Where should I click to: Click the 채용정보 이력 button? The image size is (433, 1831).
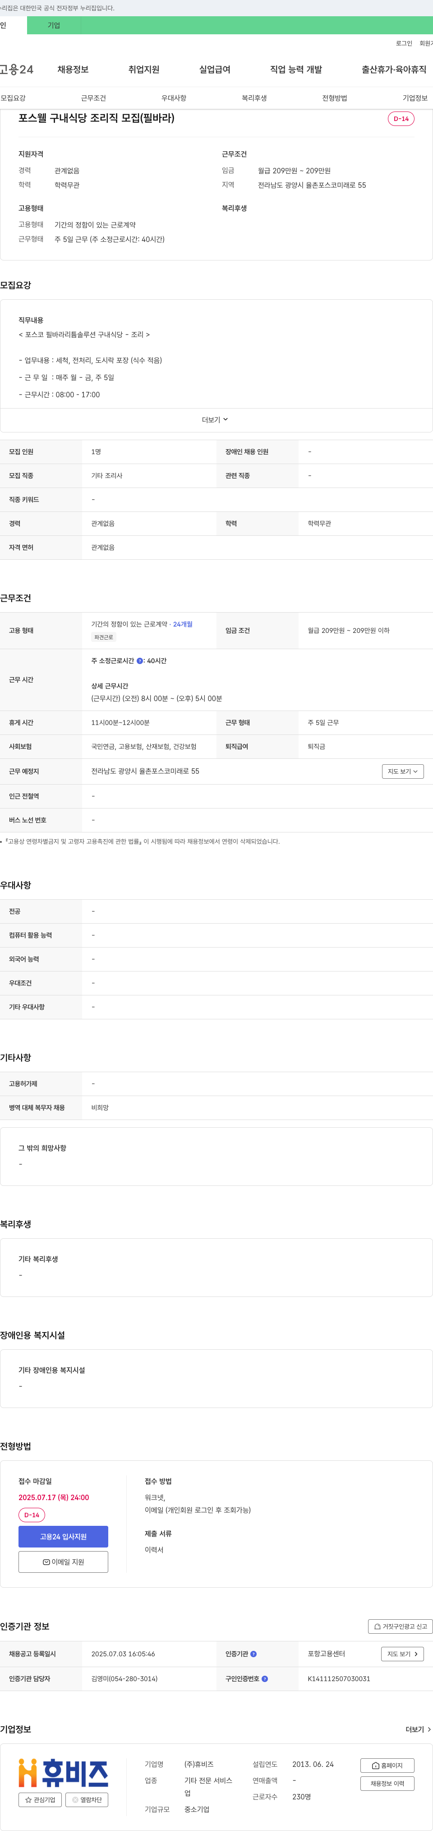pyautogui.click(x=387, y=1784)
